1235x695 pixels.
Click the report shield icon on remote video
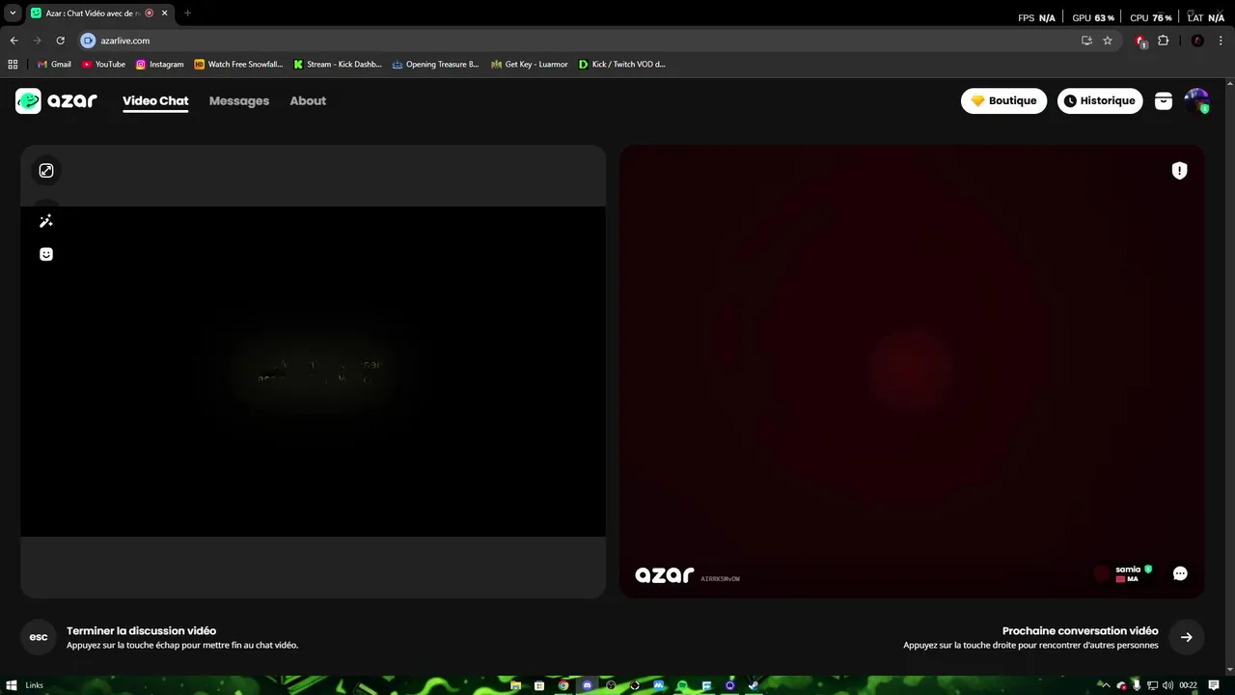coord(1179,171)
